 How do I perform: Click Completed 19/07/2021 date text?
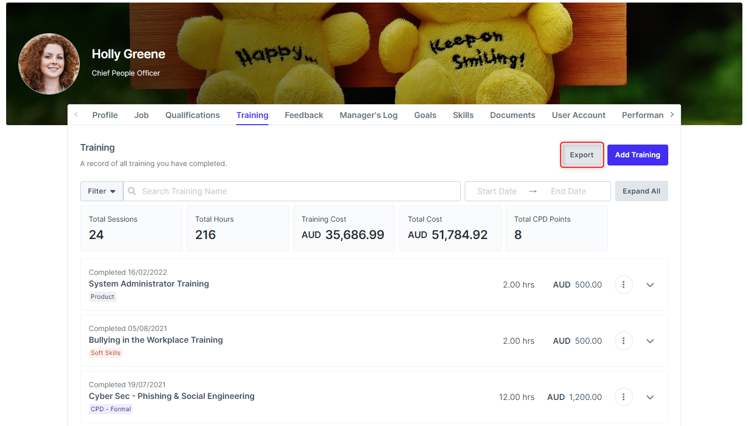(x=127, y=385)
